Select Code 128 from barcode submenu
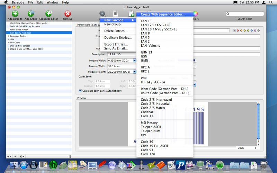The image size is (277, 173). point(165,154)
